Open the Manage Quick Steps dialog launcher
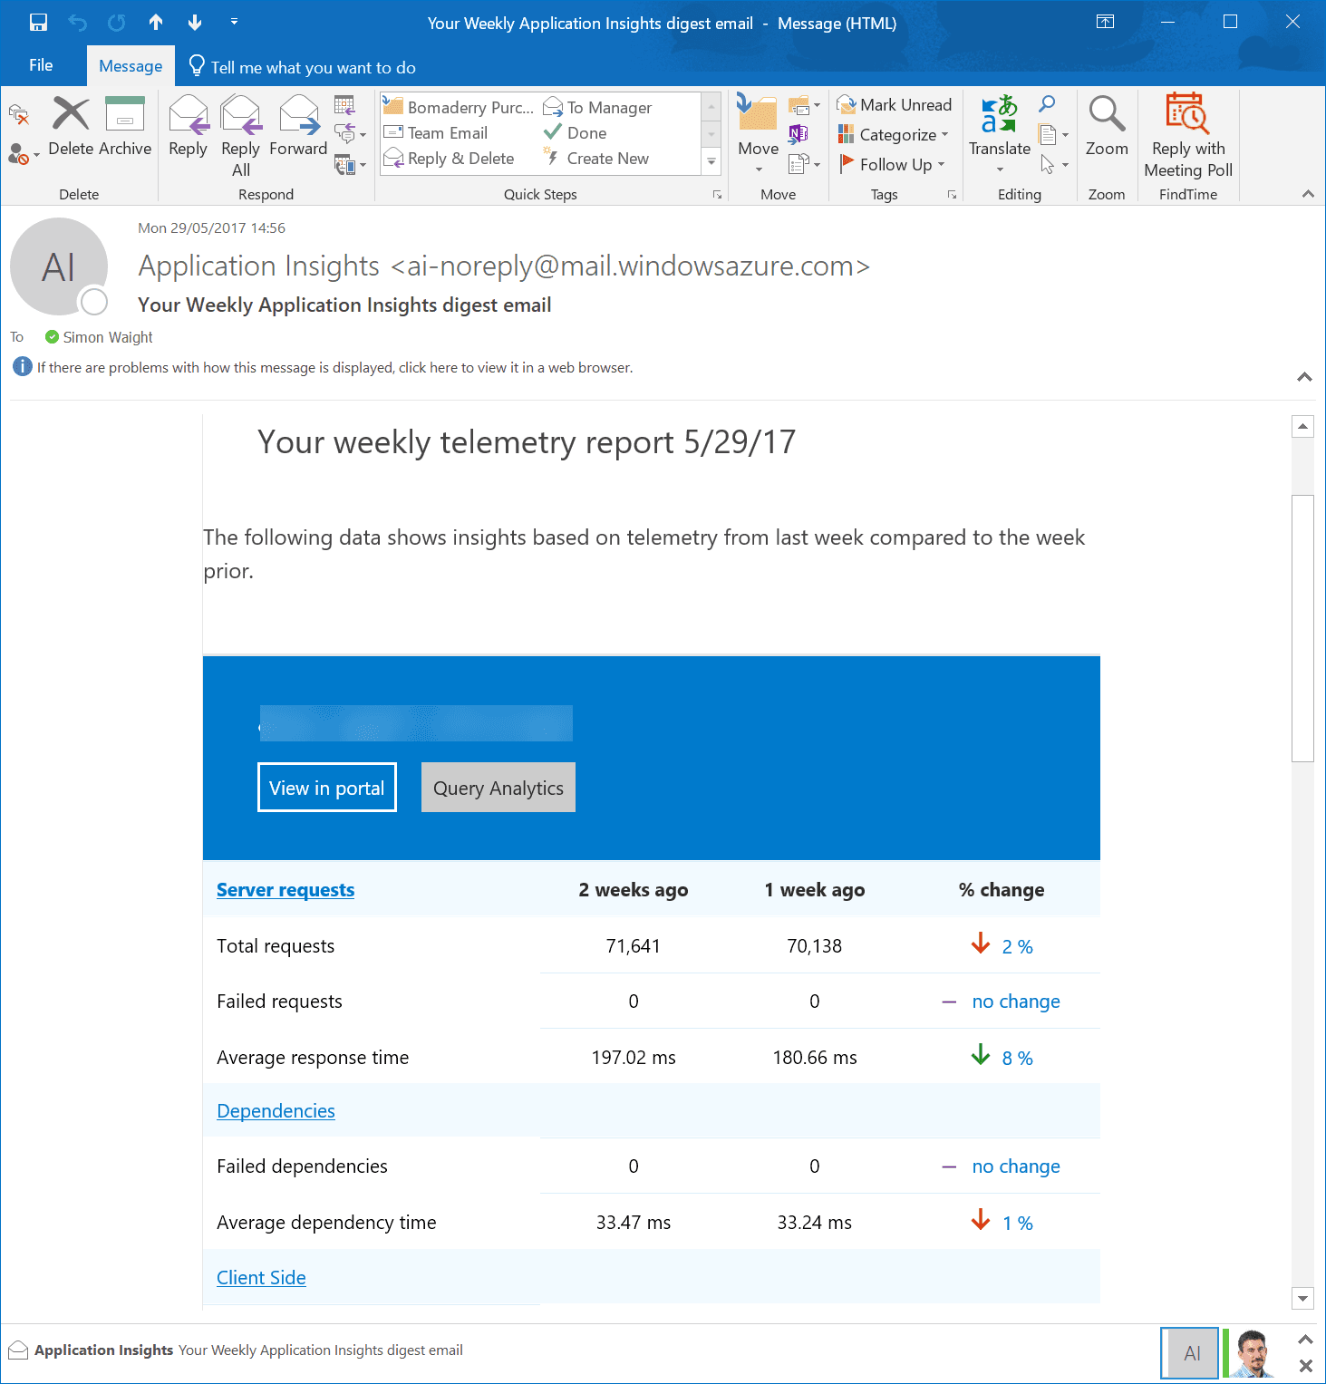1326x1384 pixels. coord(717,194)
